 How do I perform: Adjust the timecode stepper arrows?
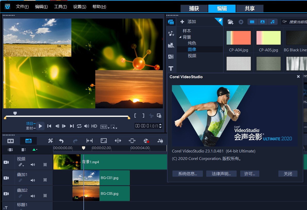(160, 126)
